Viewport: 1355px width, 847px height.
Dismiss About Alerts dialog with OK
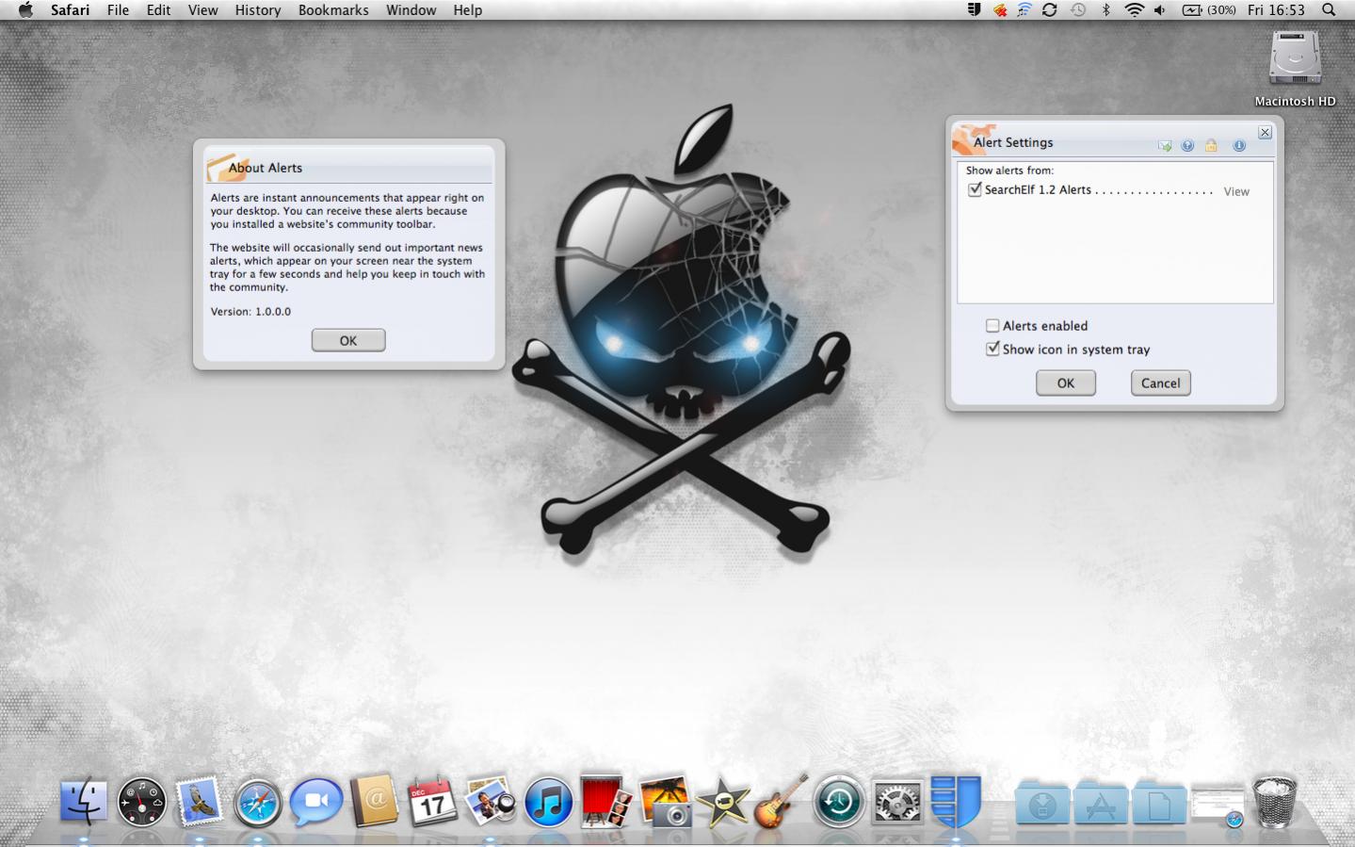(x=348, y=340)
